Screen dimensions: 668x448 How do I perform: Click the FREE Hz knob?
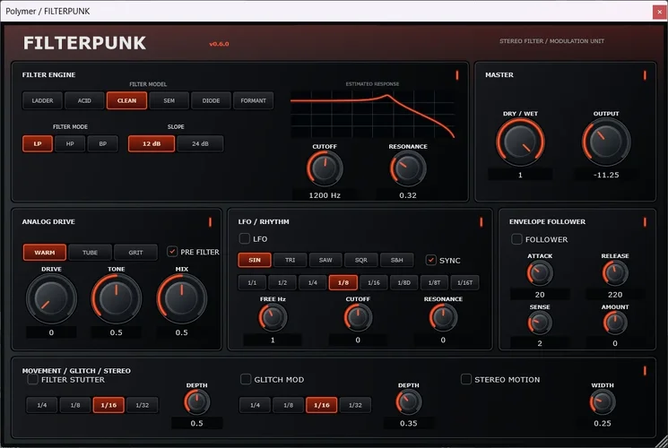coord(273,317)
